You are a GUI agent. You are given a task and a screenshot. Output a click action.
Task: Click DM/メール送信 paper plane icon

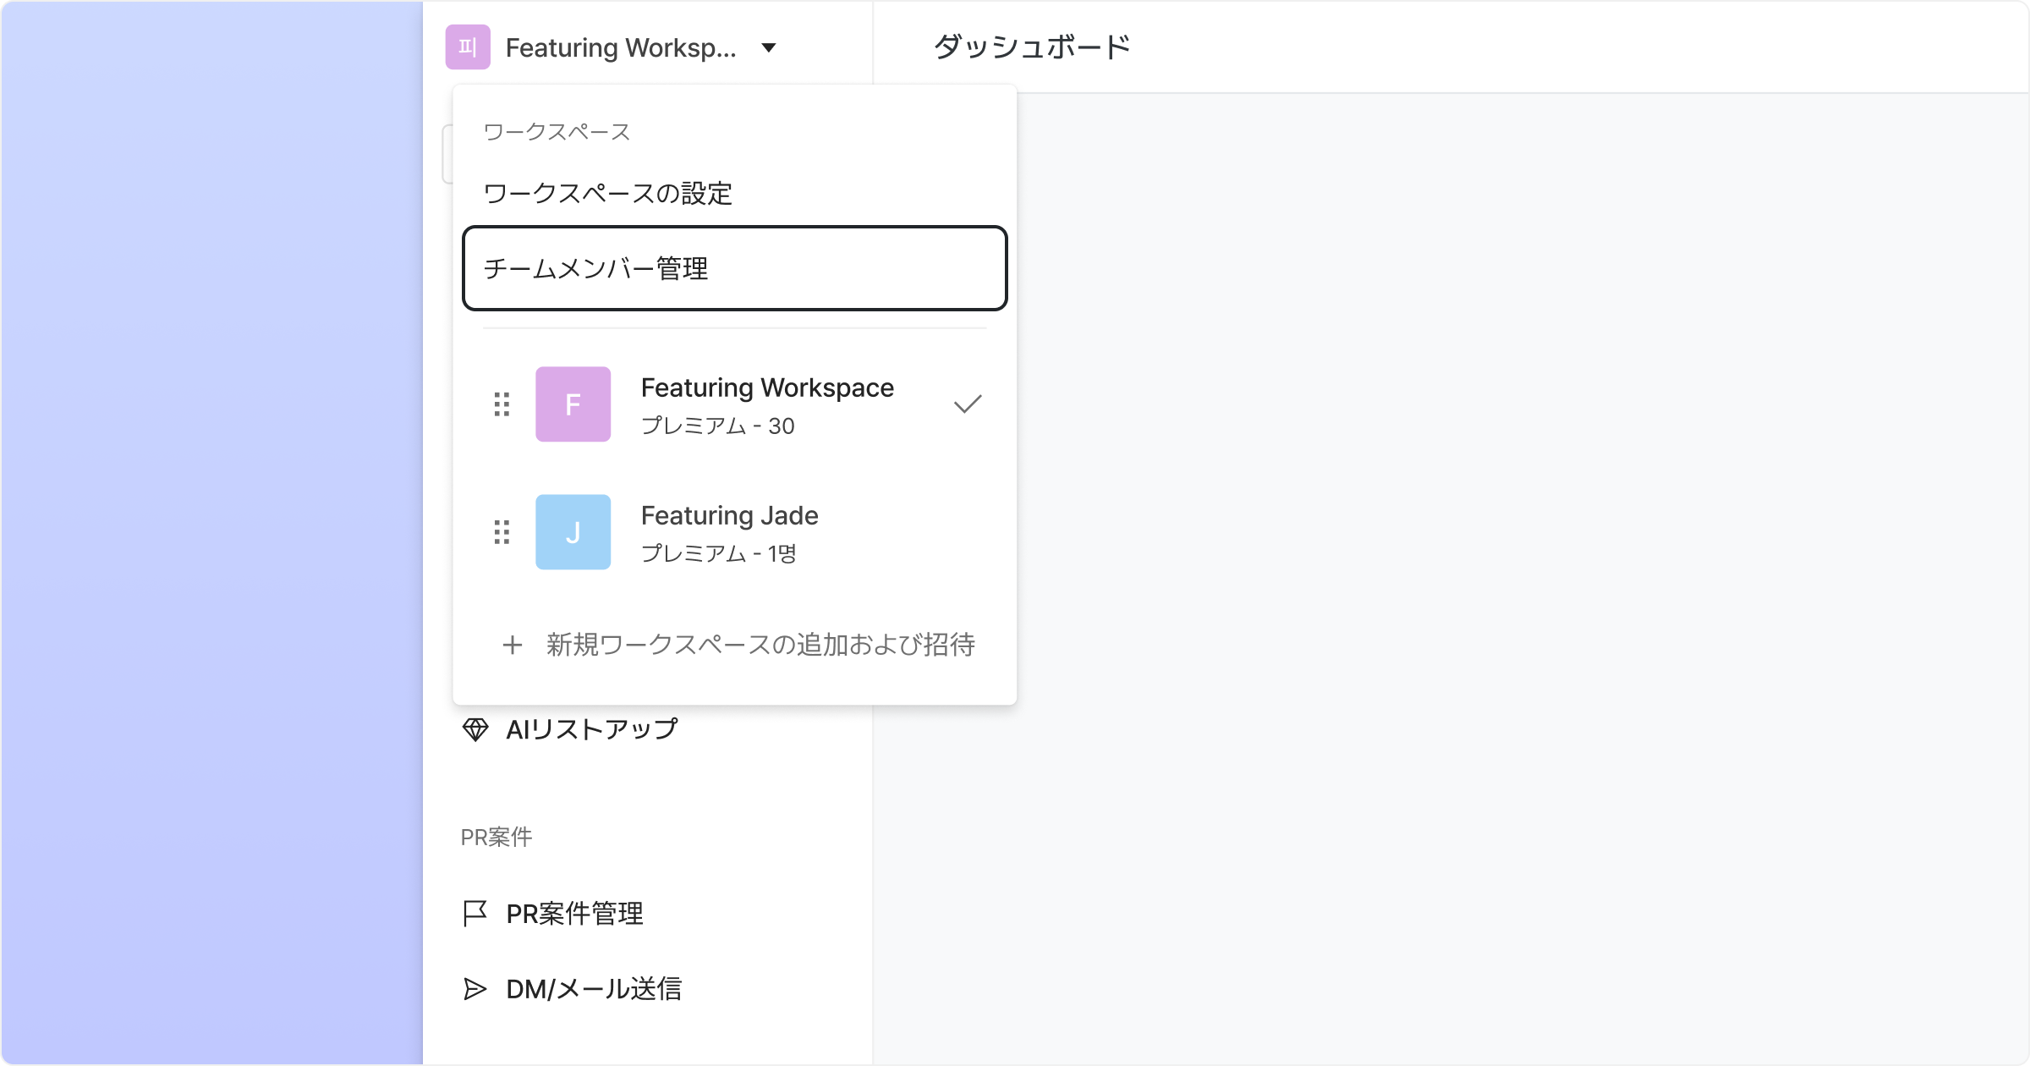point(475,989)
